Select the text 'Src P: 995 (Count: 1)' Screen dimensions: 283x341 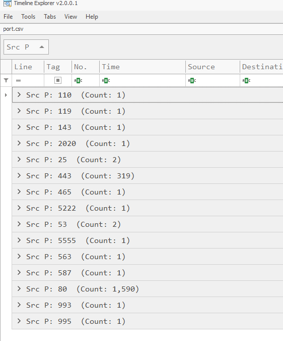pyautogui.click(x=76, y=321)
